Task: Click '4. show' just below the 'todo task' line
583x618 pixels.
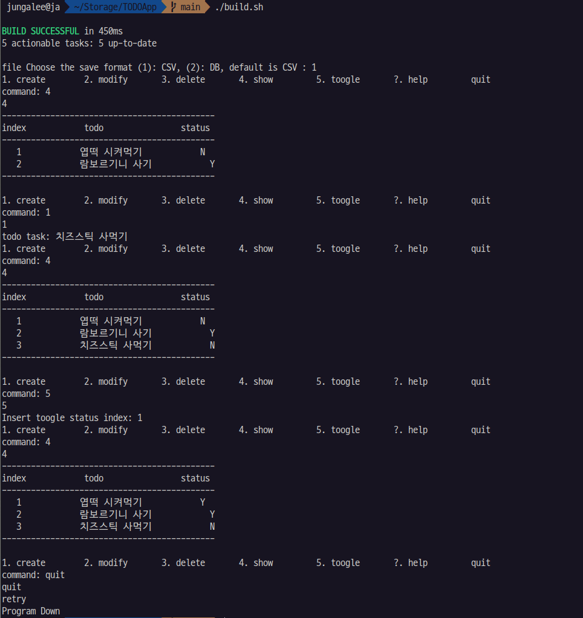Action: tap(256, 249)
